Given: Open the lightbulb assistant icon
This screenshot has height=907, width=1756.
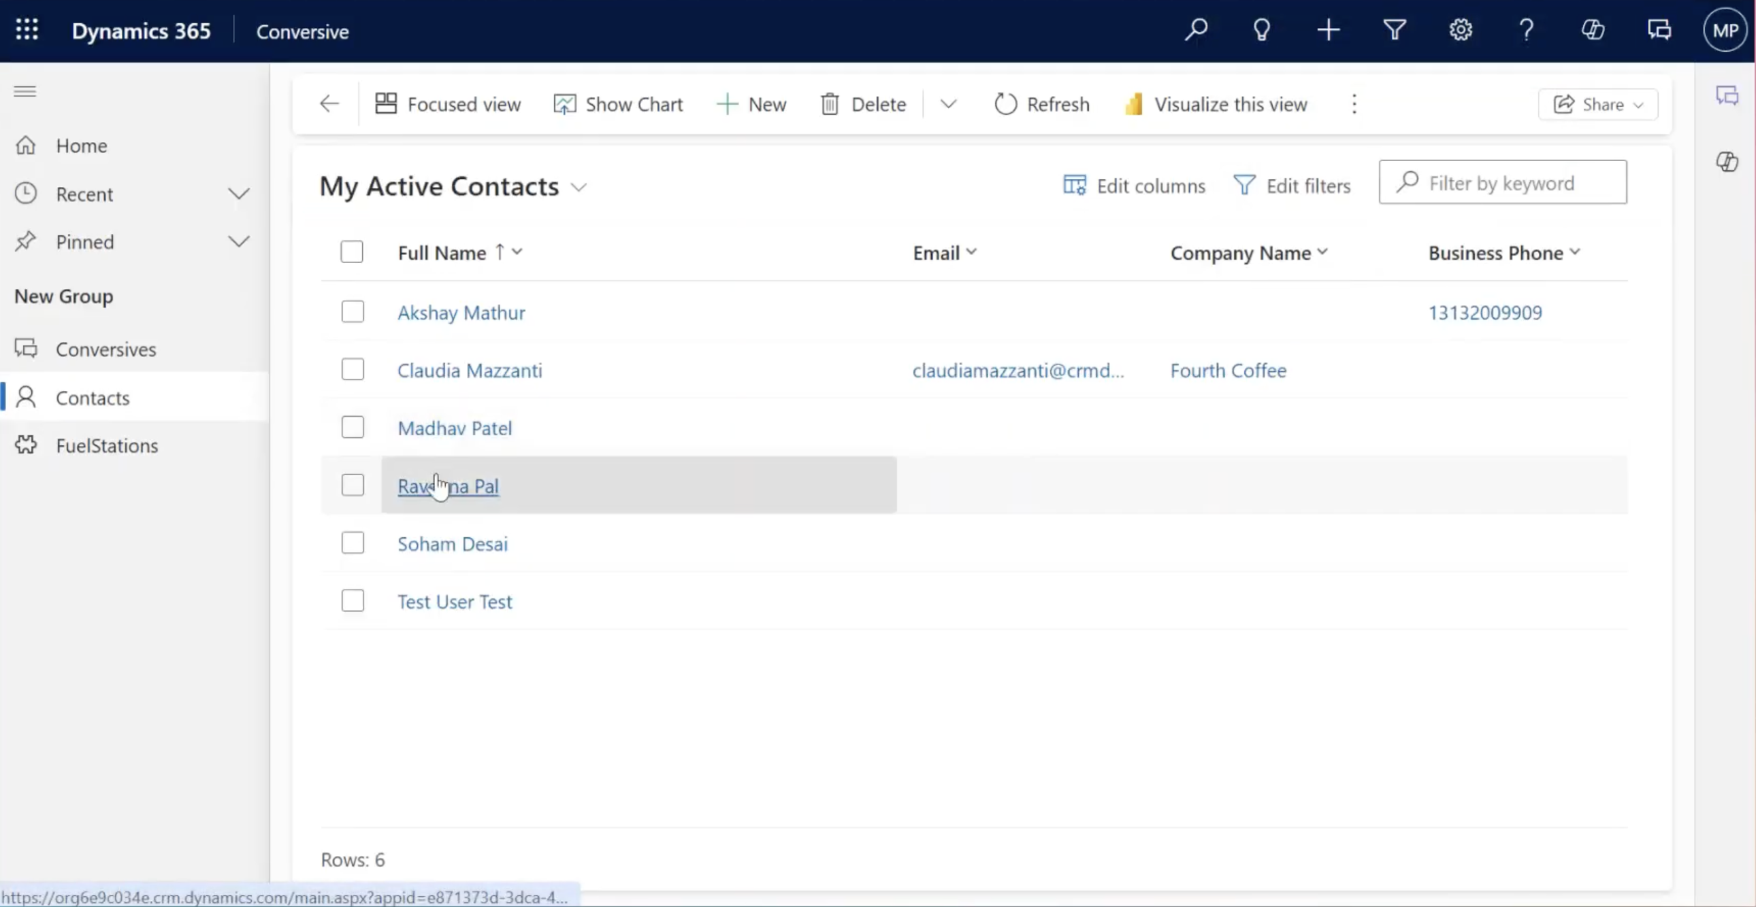Looking at the screenshot, I should (x=1262, y=30).
